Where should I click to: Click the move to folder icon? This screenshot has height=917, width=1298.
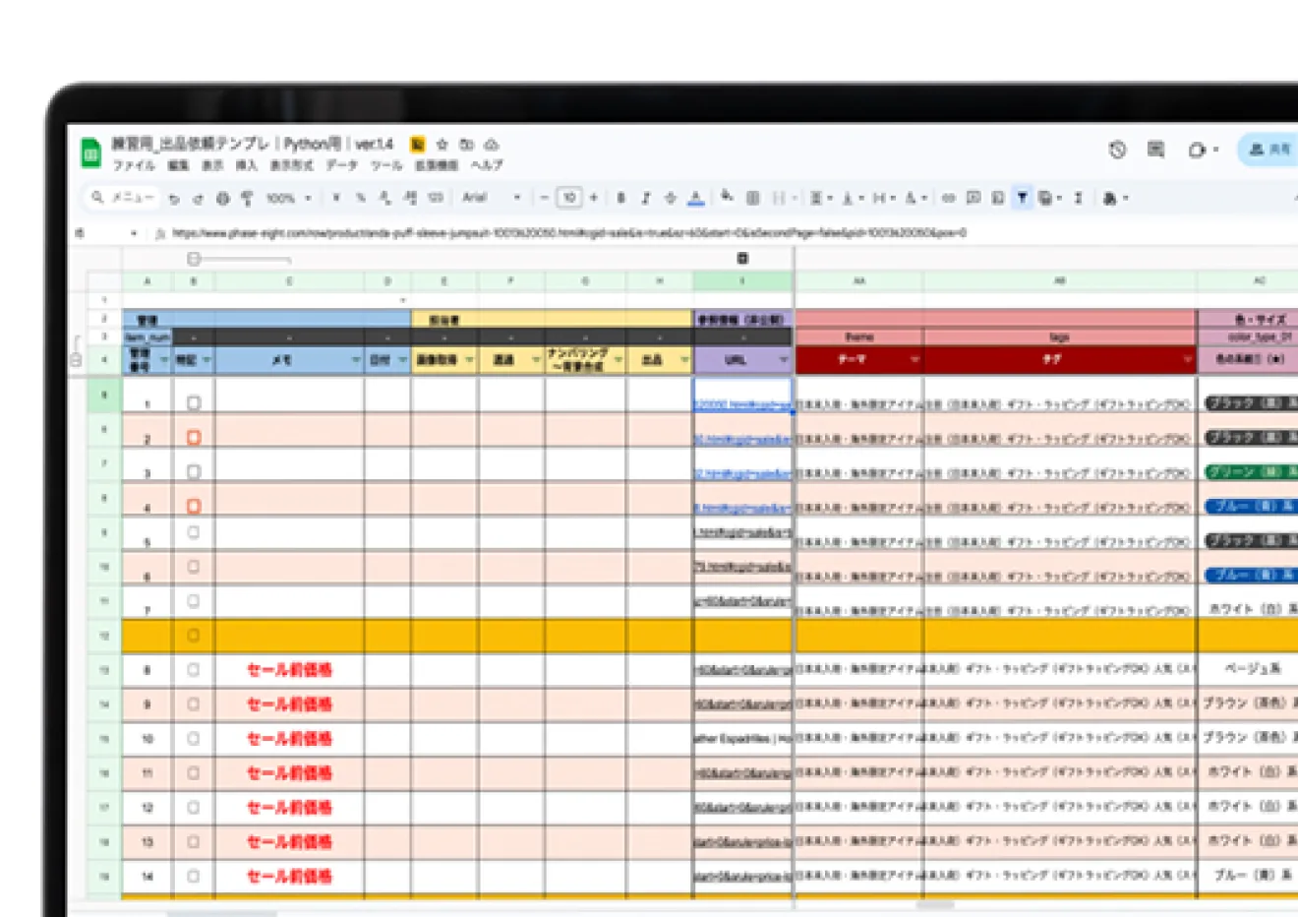[x=467, y=145]
